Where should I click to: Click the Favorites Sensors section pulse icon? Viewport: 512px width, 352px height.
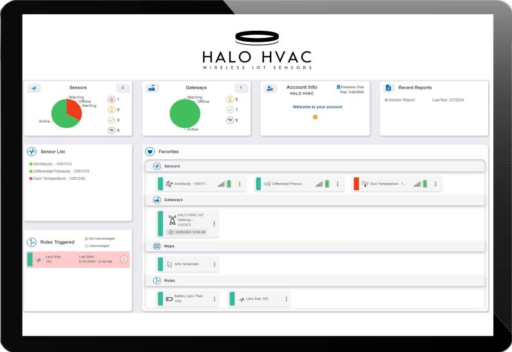157,166
